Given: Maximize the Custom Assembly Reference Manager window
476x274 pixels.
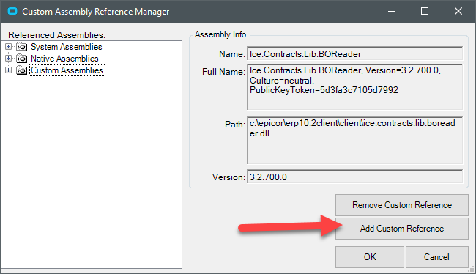Looking at the screenshot, I should [x=425, y=11].
